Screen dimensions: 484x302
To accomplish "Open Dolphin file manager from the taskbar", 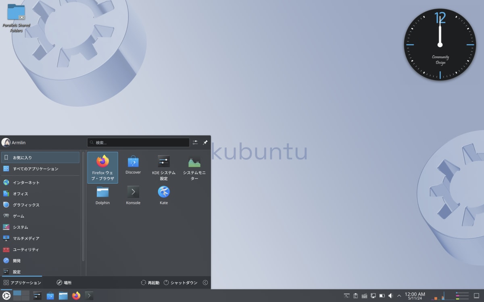I will [63, 296].
